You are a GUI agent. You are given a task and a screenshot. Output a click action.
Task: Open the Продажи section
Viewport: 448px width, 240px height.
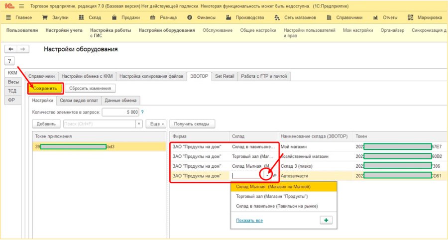(x=130, y=18)
